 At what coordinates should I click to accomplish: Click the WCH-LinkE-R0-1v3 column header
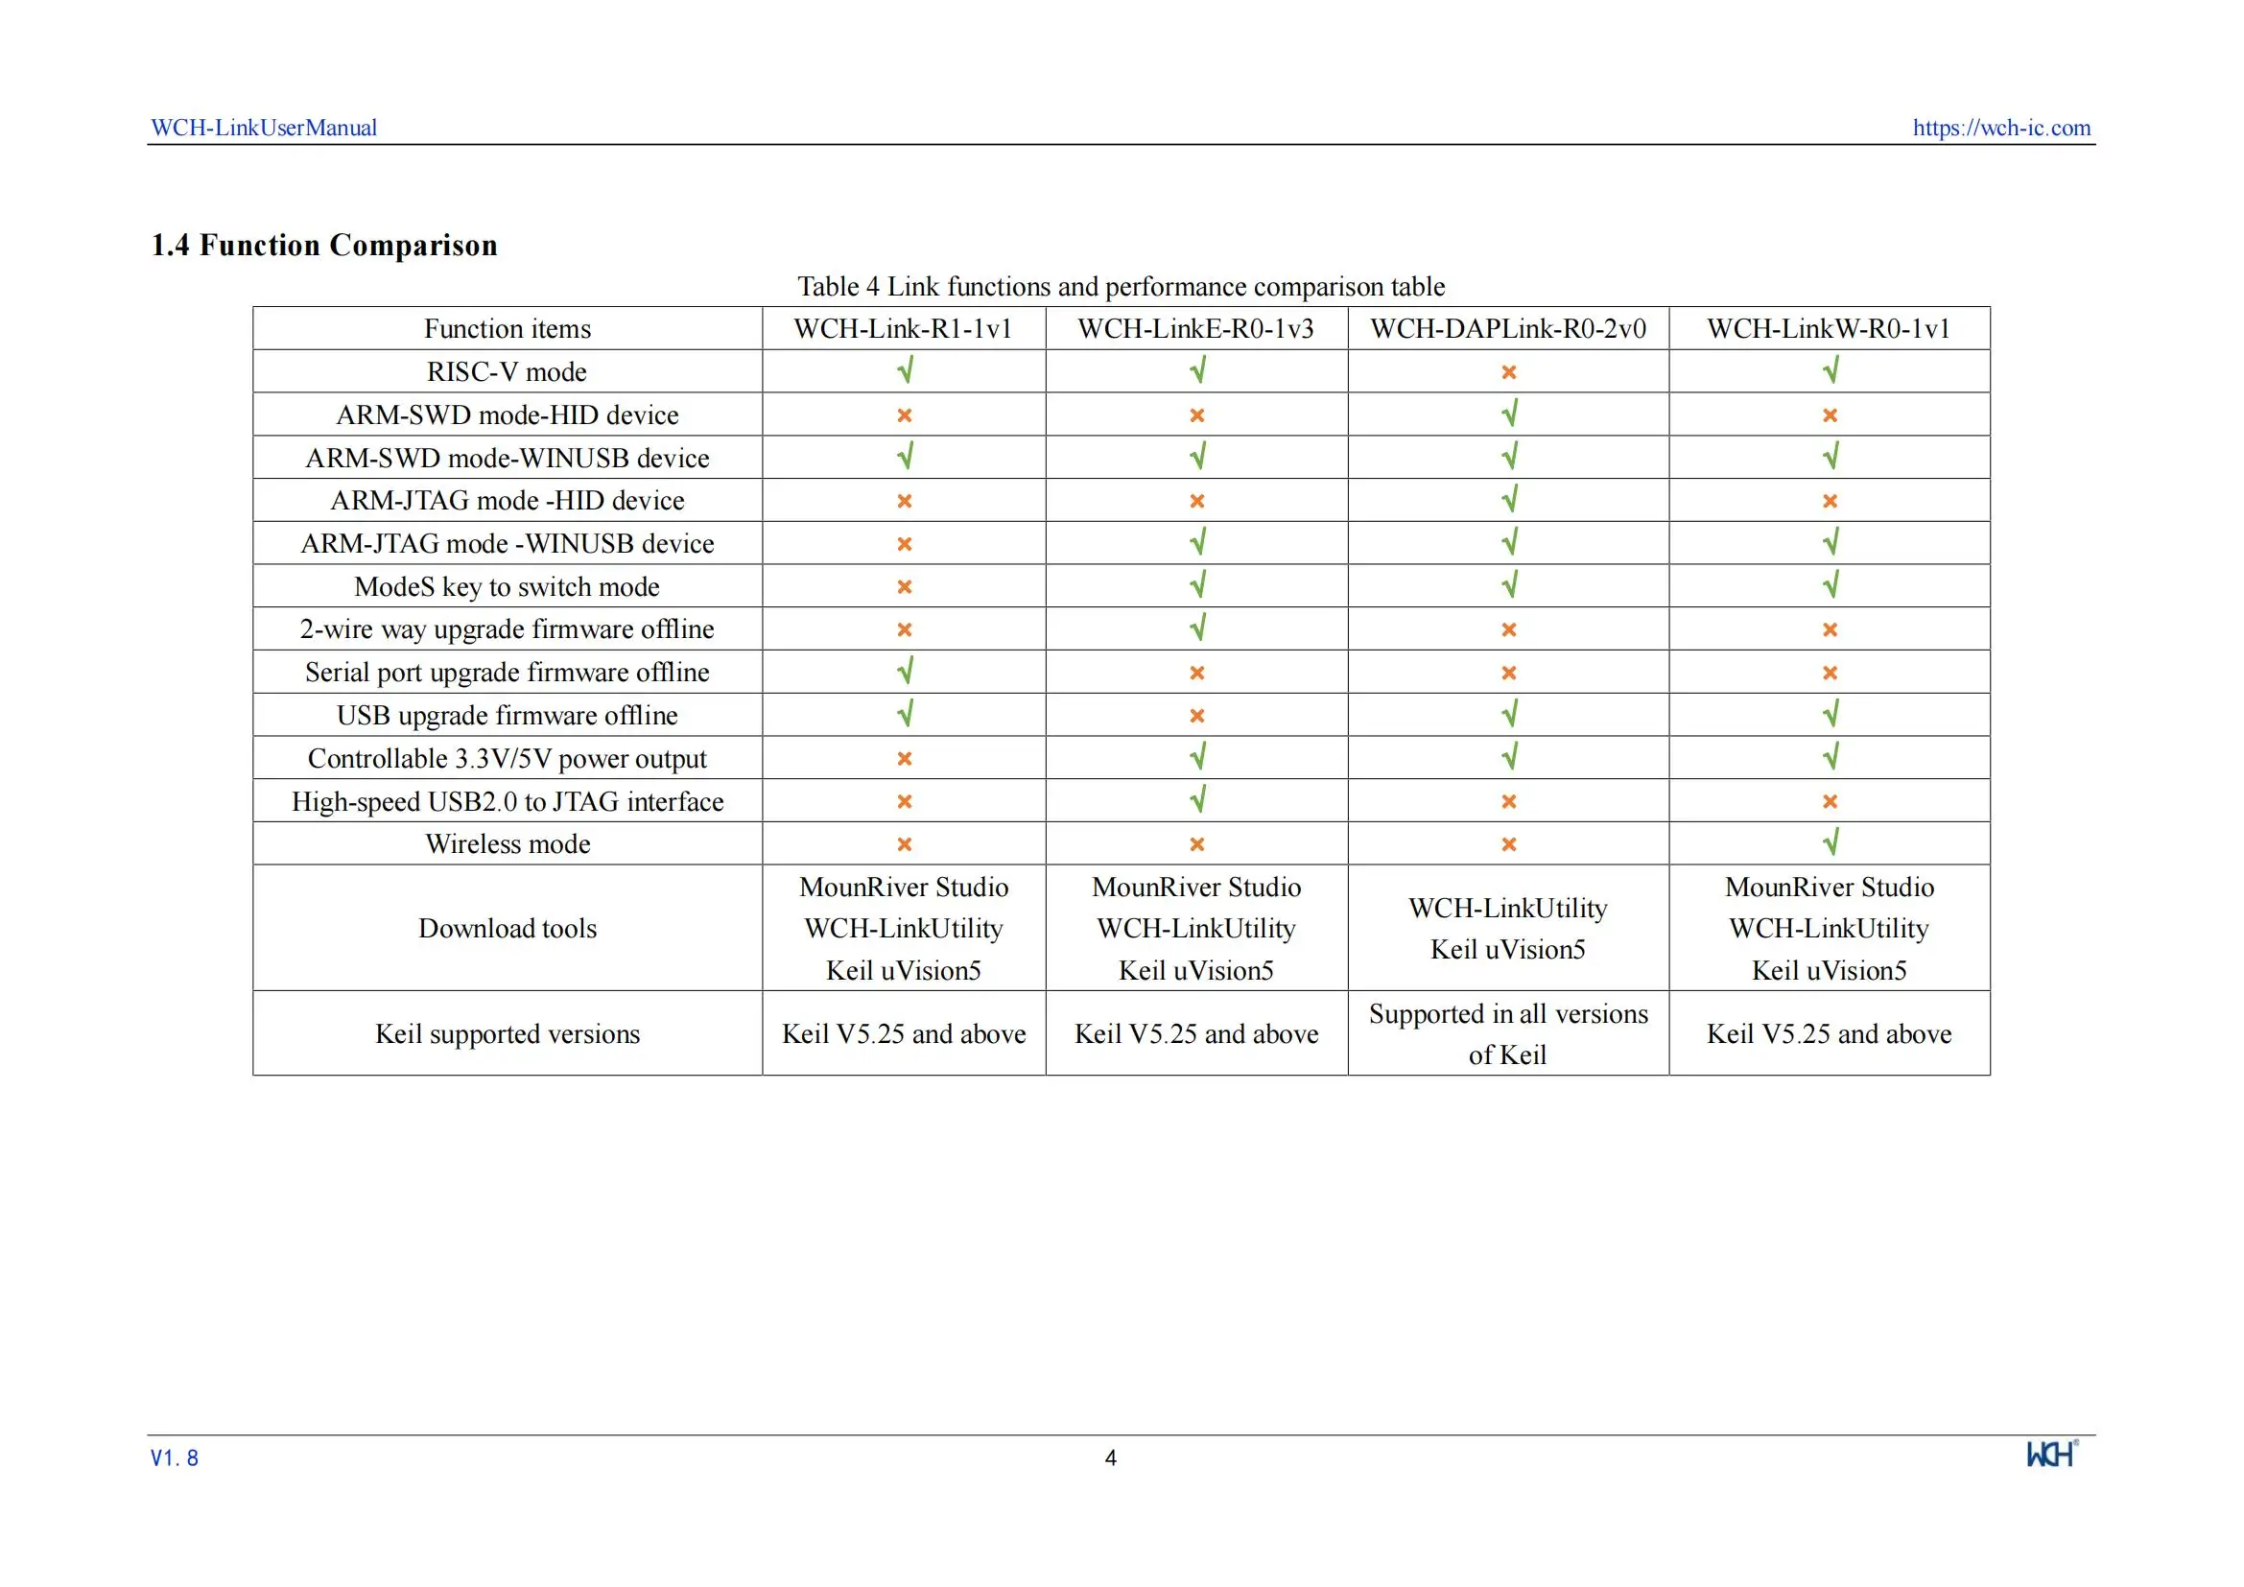point(1195,328)
